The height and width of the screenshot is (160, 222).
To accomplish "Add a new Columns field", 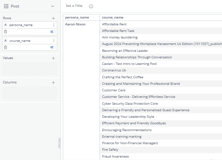I will 53,82.
